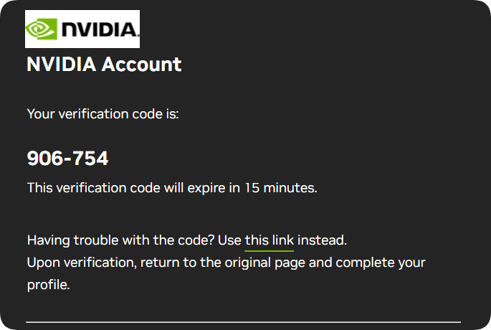Click the NVIDIA logo image

point(82,29)
